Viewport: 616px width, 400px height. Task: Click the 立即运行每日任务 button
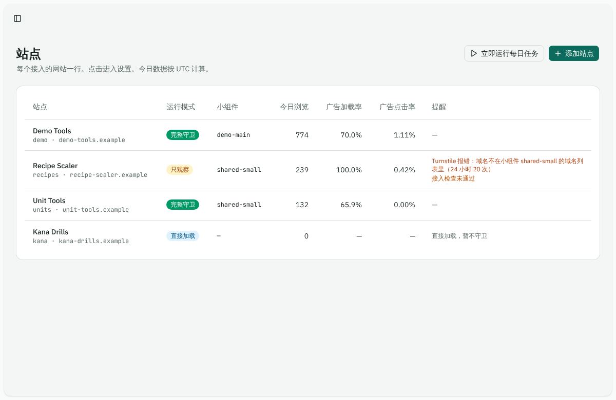pyautogui.click(x=504, y=53)
